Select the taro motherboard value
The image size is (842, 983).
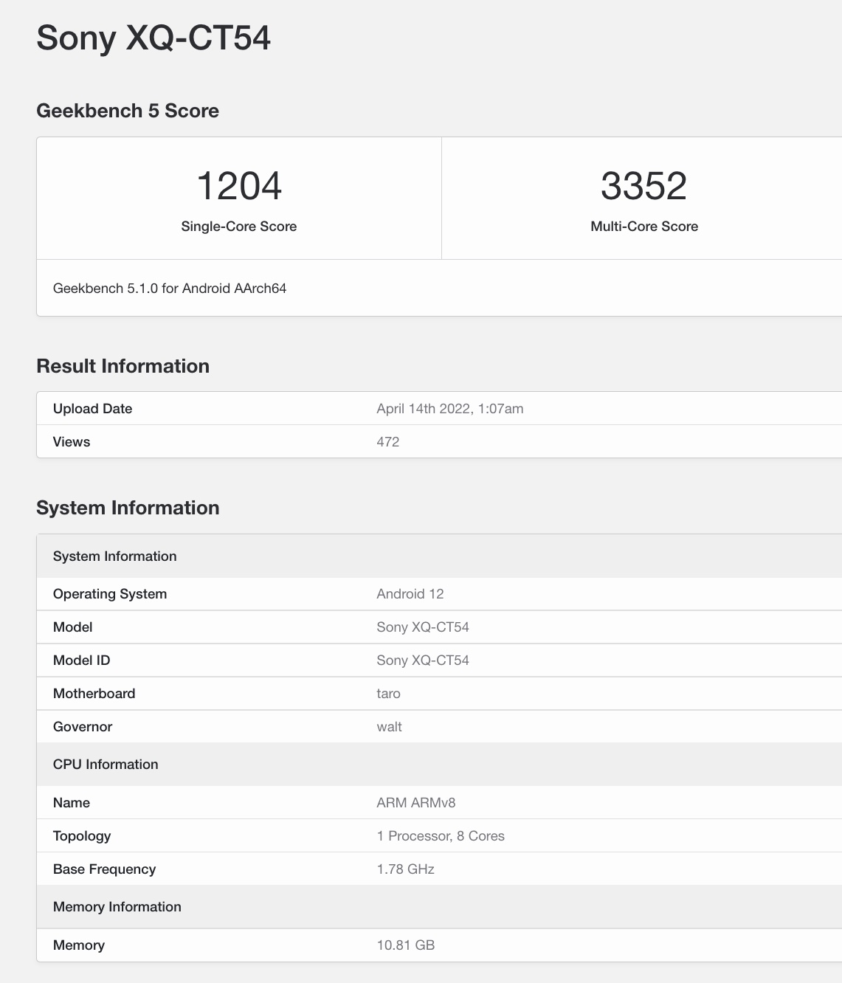coord(389,694)
